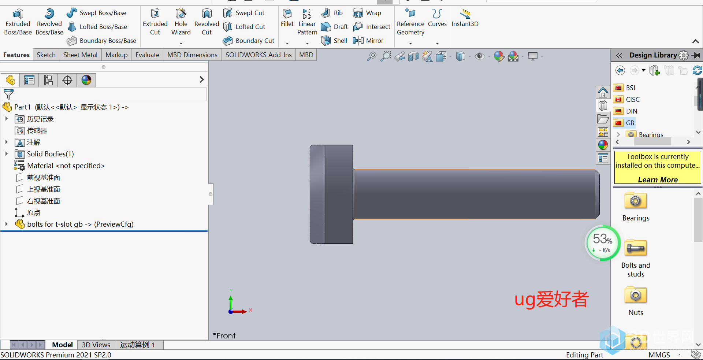The width and height of the screenshot is (703, 360).
Task: Open the File Explorer task pane icon
Action: [x=603, y=119]
